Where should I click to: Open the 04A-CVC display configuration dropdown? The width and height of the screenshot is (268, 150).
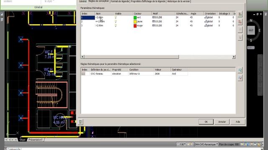[206, 145]
